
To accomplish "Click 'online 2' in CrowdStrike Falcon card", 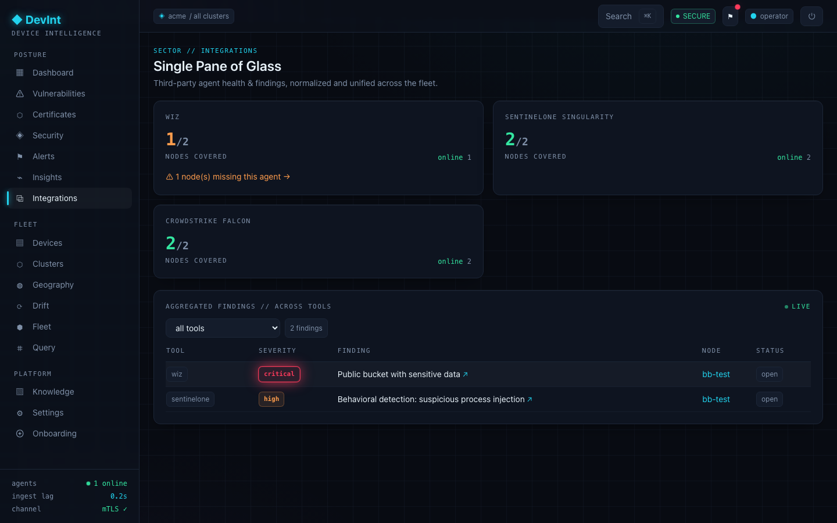I will click(x=455, y=261).
